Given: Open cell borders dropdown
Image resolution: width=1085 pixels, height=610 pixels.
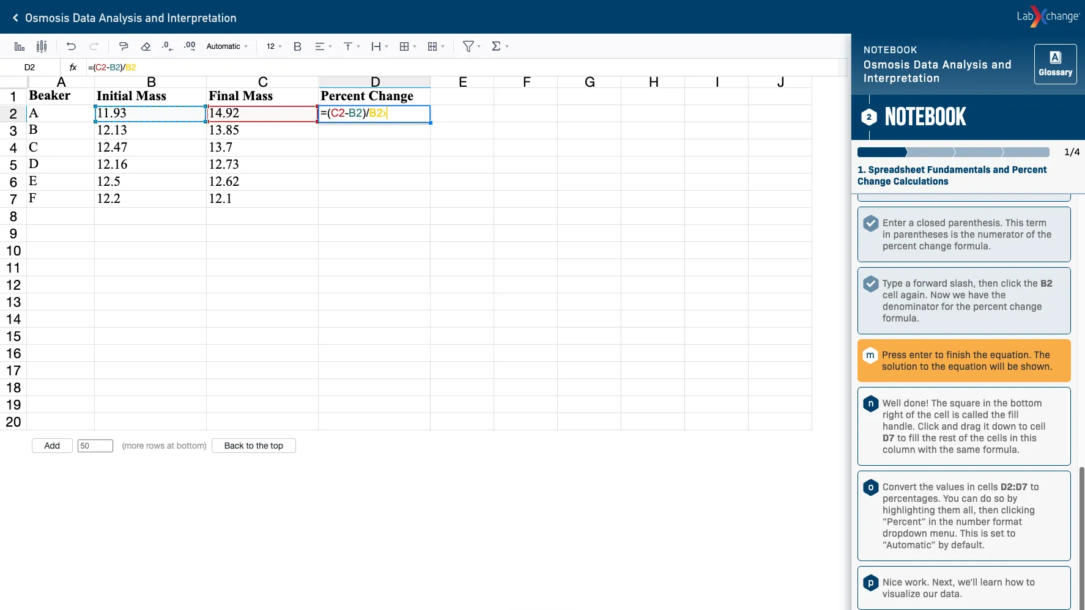Looking at the screenshot, I should 408,46.
